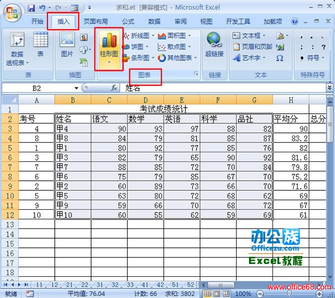335x298 pixels.
Task: Redo the last undone action
Action: (x=58, y=8)
